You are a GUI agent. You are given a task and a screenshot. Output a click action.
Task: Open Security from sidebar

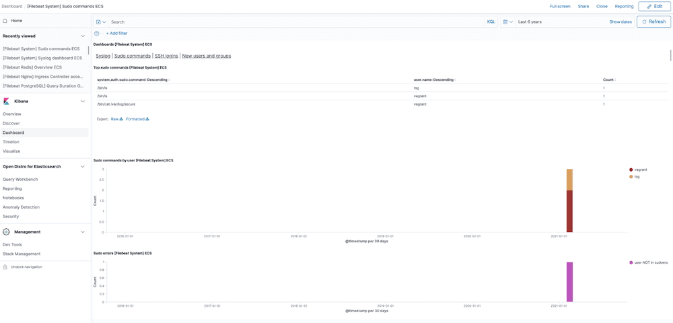[x=11, y=217]
